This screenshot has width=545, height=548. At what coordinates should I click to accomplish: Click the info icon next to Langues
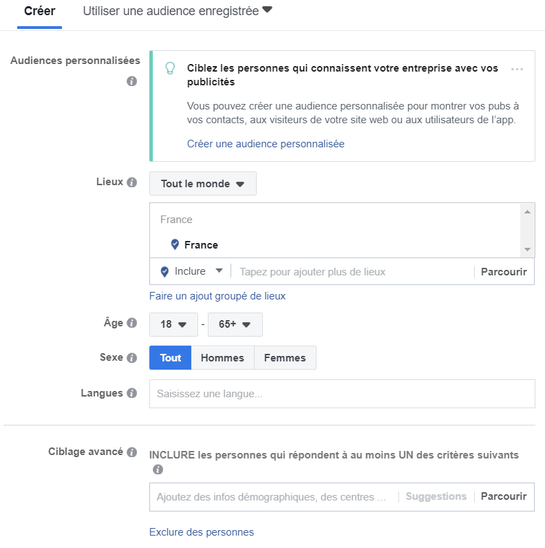[132, 393]
